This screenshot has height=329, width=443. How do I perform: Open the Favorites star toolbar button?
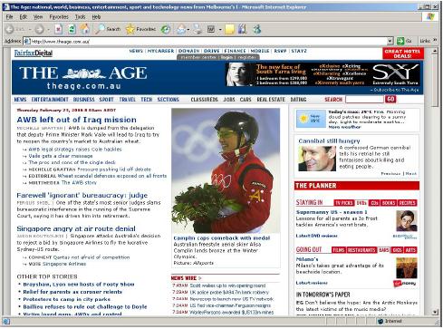coord(140,29)
